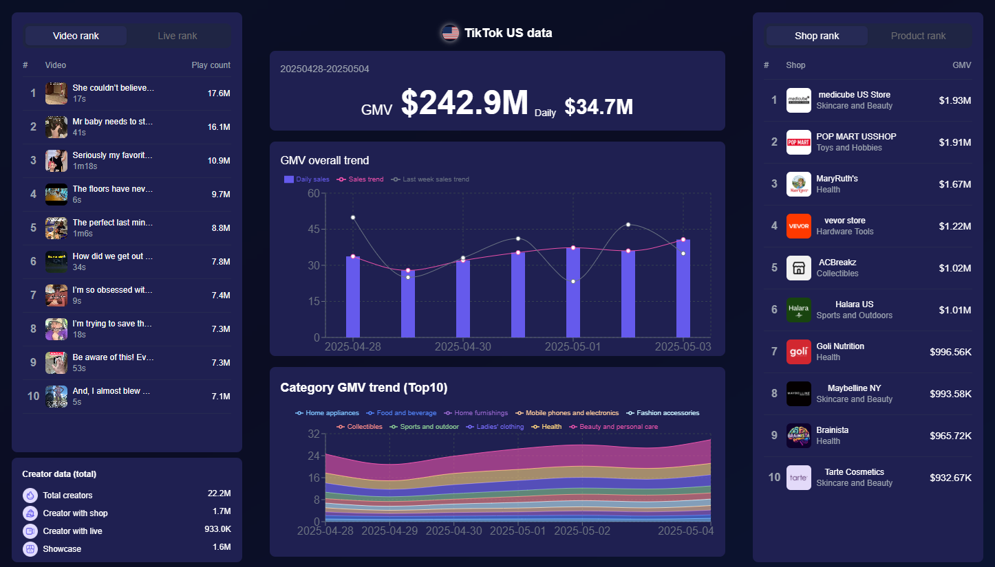Click the $34.7M Daily value
Image resolution: width=995 pixels, height=567 pixels.
coord(599,107)
